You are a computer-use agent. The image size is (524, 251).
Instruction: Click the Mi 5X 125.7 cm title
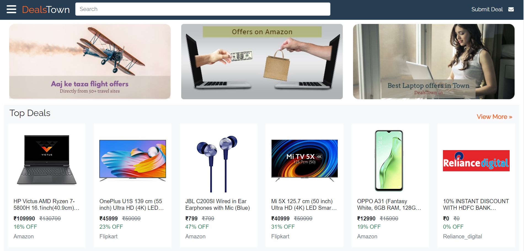tap(304, 205)
